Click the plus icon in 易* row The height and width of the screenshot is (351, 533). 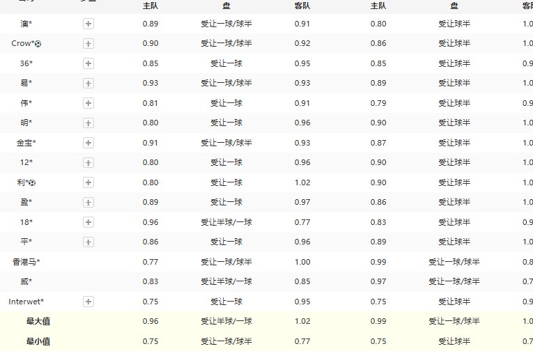coord(88,83)
